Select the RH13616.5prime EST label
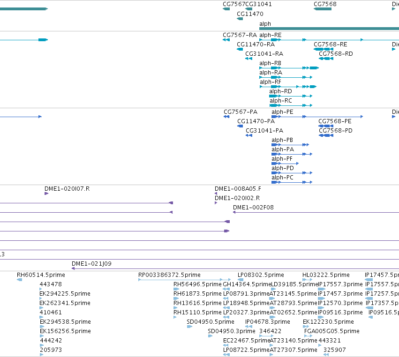Screen dimensions: 399x357 click(x=197, y=303)
